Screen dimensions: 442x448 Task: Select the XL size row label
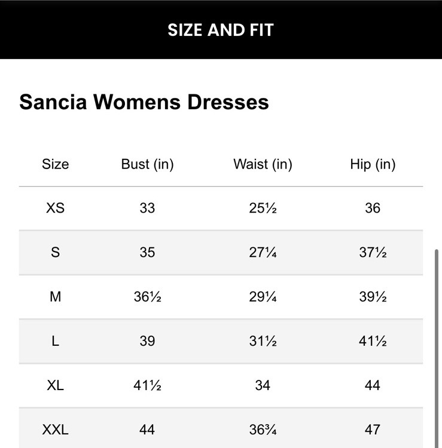[x=55, y=385]
